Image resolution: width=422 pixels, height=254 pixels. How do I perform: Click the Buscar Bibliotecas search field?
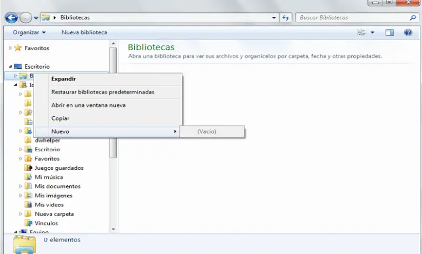[x=353, y=18]
